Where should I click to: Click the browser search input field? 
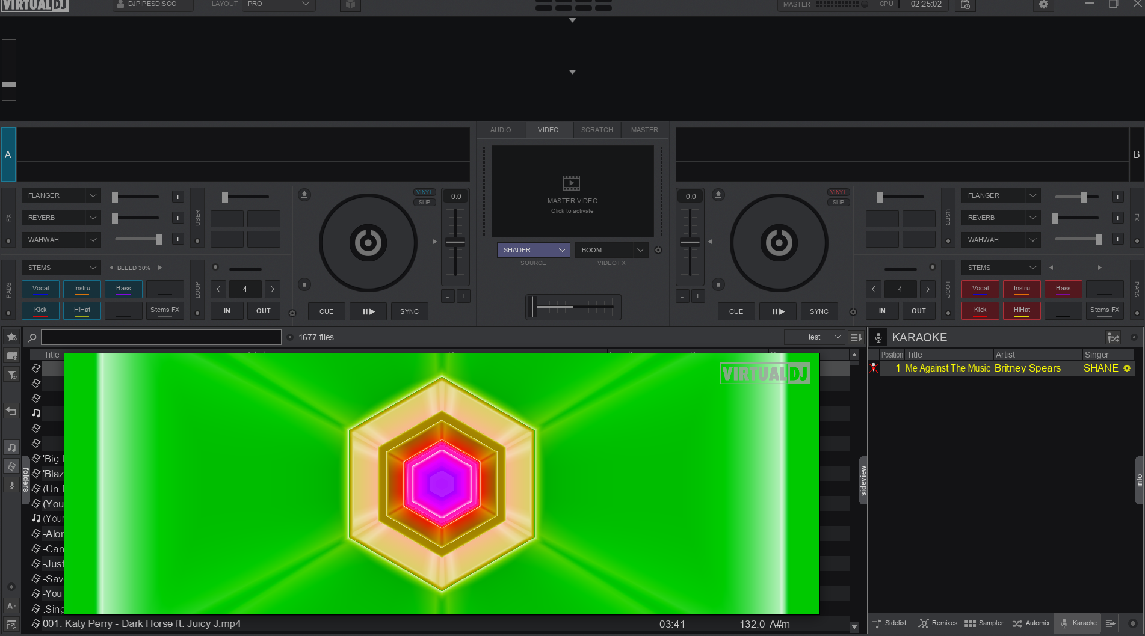click(x=161, y=337)
